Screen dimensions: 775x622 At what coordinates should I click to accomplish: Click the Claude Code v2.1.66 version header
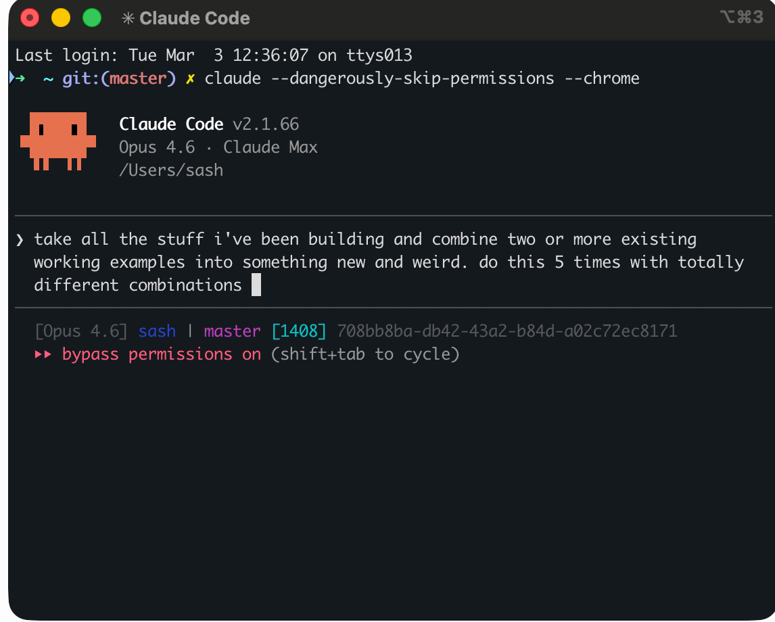click(209, 124)
